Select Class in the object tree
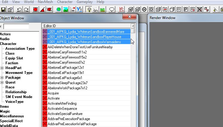 point(10,53)
